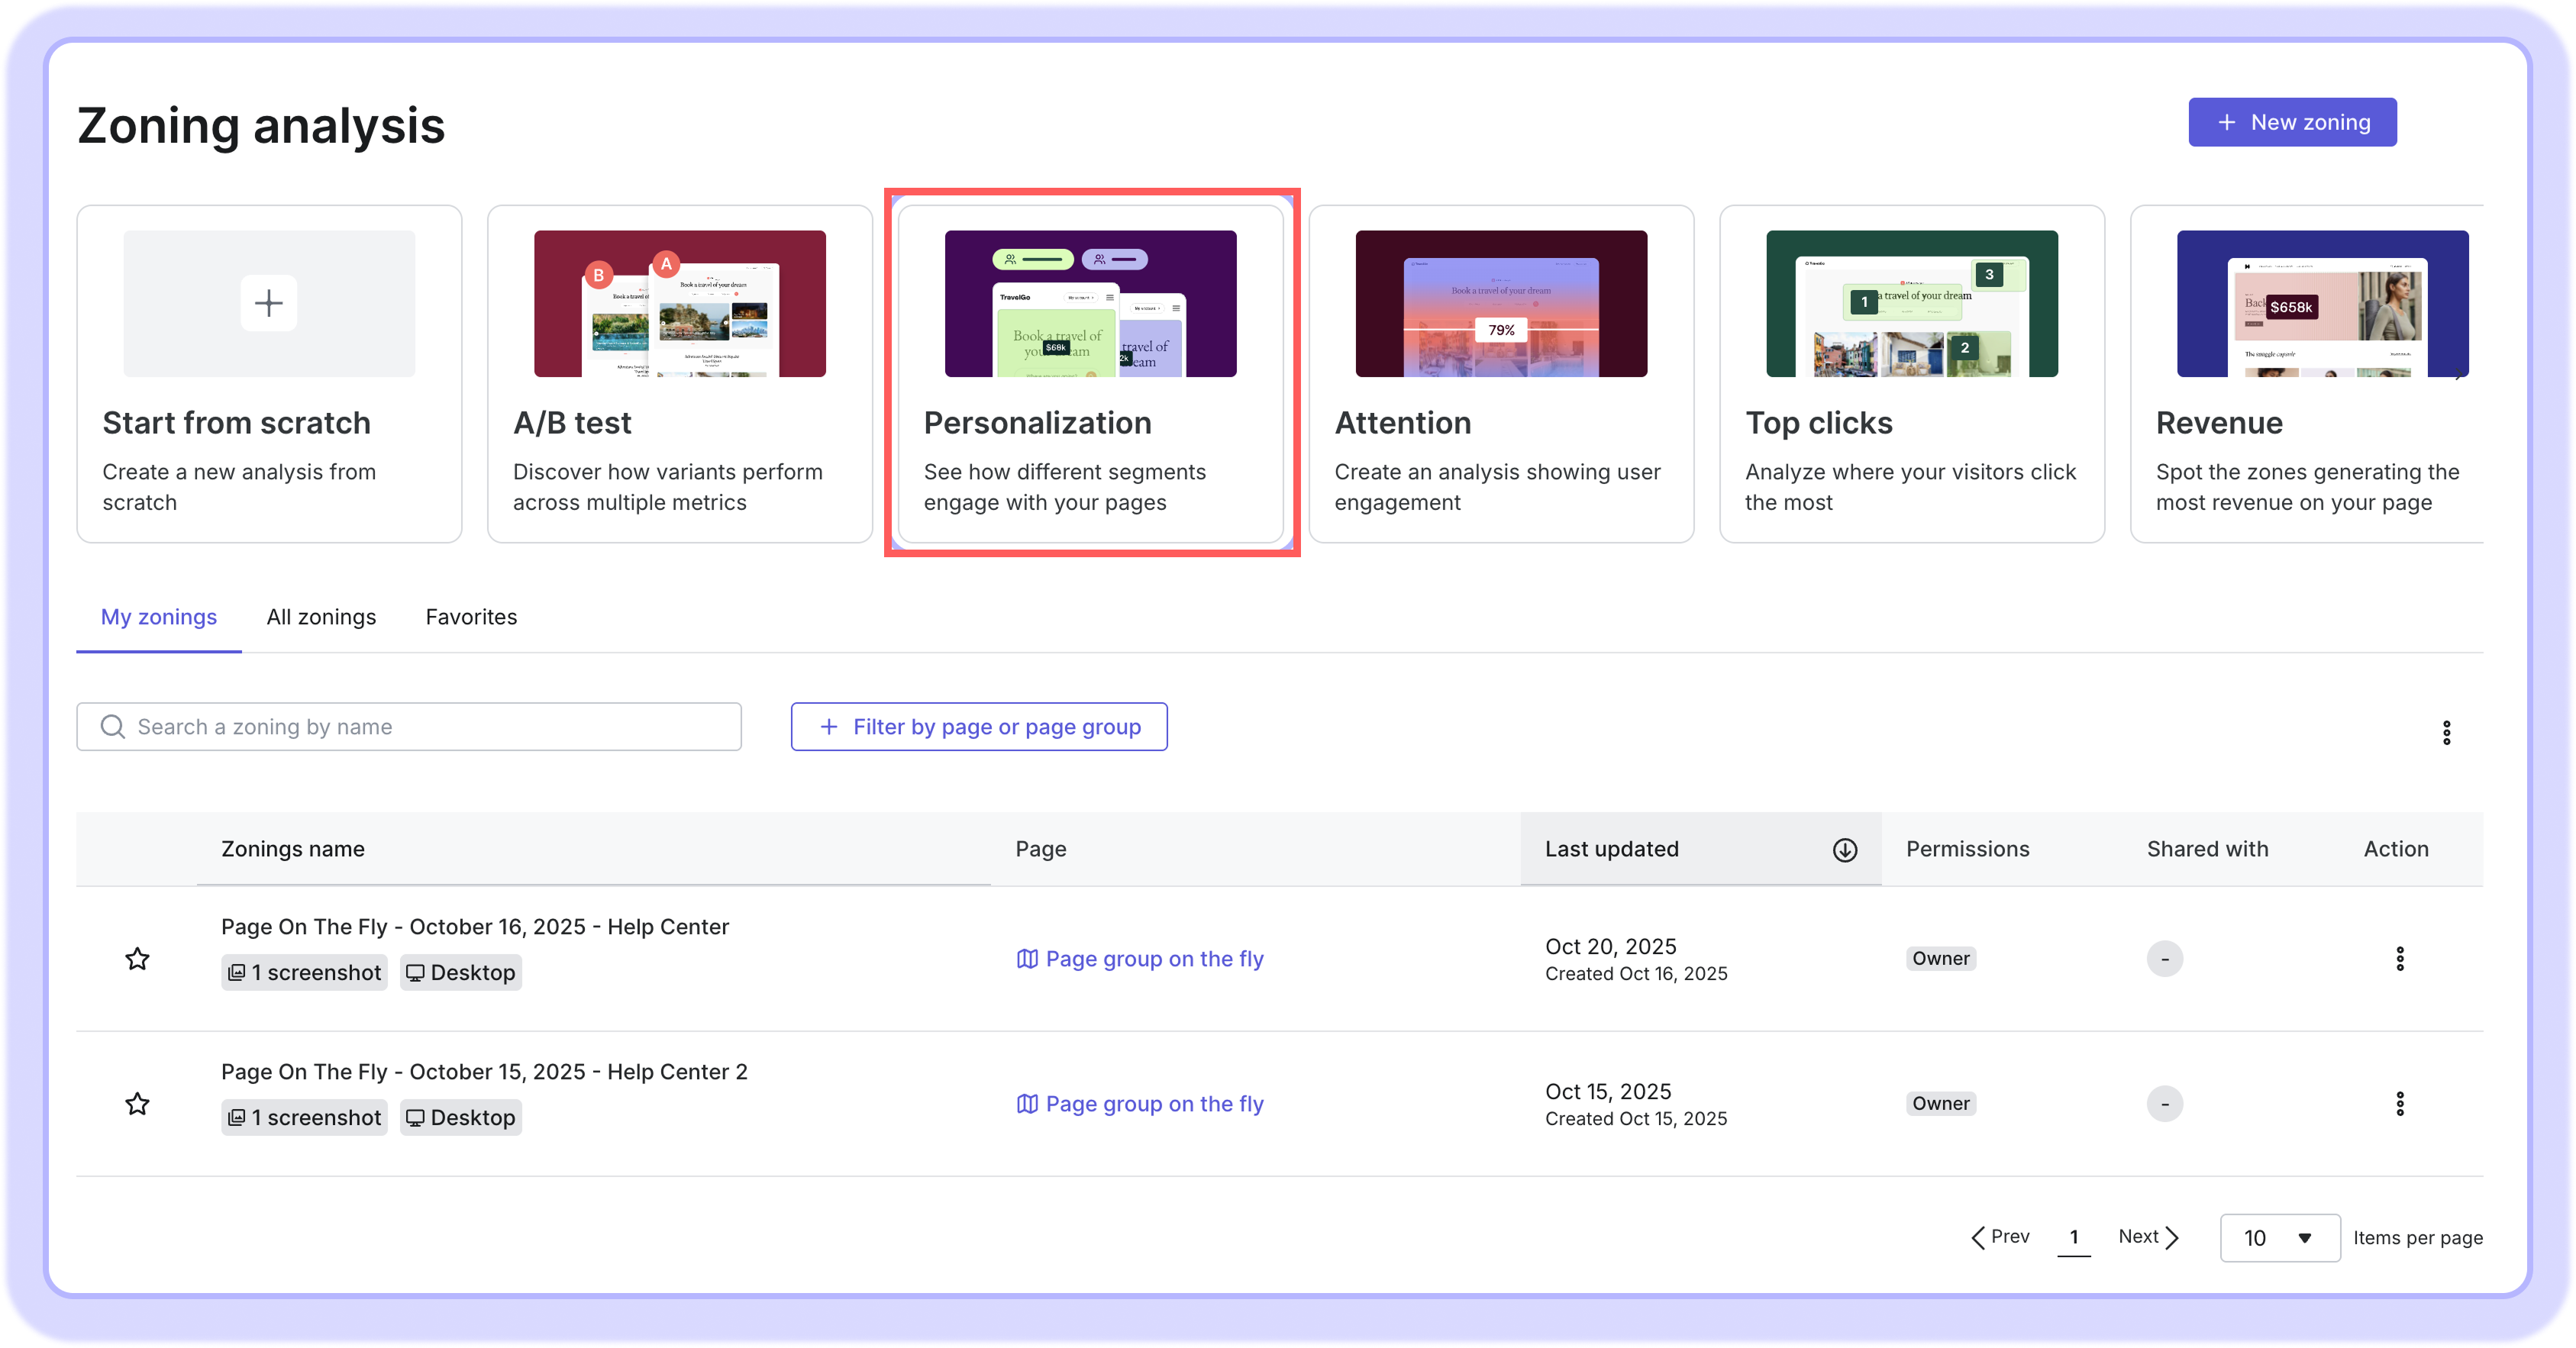Switch to the All zonings tab
The height and width of the screenshot is (1348, 2576).
(x=321, y=617)
